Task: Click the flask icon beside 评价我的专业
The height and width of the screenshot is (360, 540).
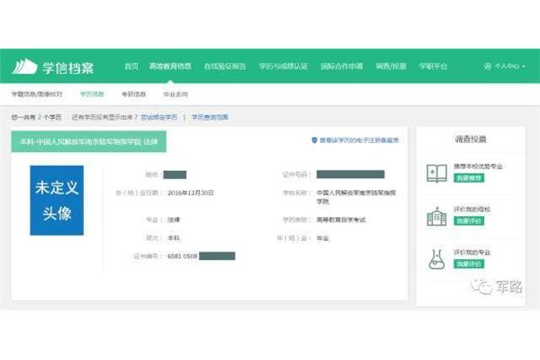Action: click(x=436, y=259)
